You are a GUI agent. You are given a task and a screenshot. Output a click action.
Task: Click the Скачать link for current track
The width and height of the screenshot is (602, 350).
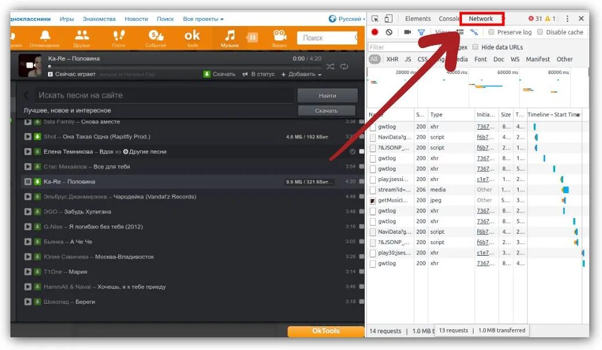219,74
